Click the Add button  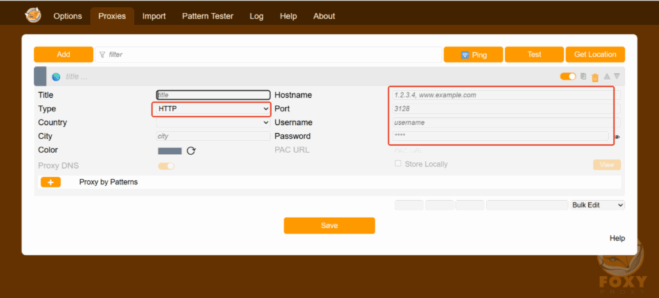[64, 54]
